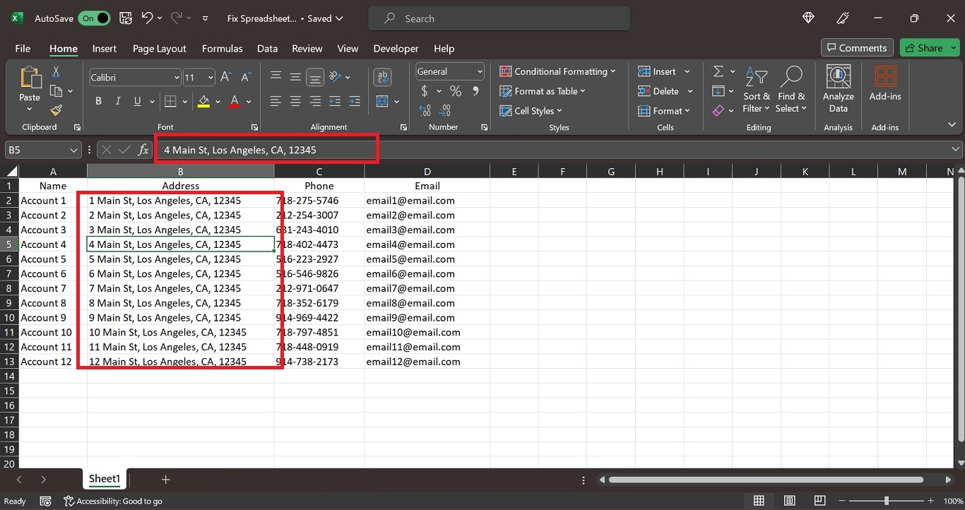Apply Wrap Text to the selection

[x=383, y=76]
